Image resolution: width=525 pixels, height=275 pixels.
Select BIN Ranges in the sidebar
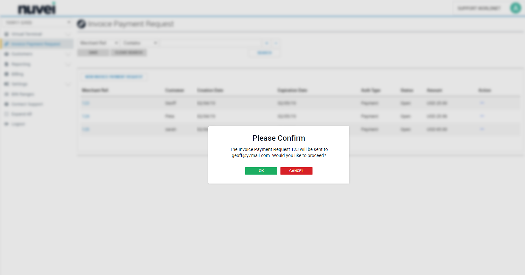pyautogui.click(x=22, y=94)
